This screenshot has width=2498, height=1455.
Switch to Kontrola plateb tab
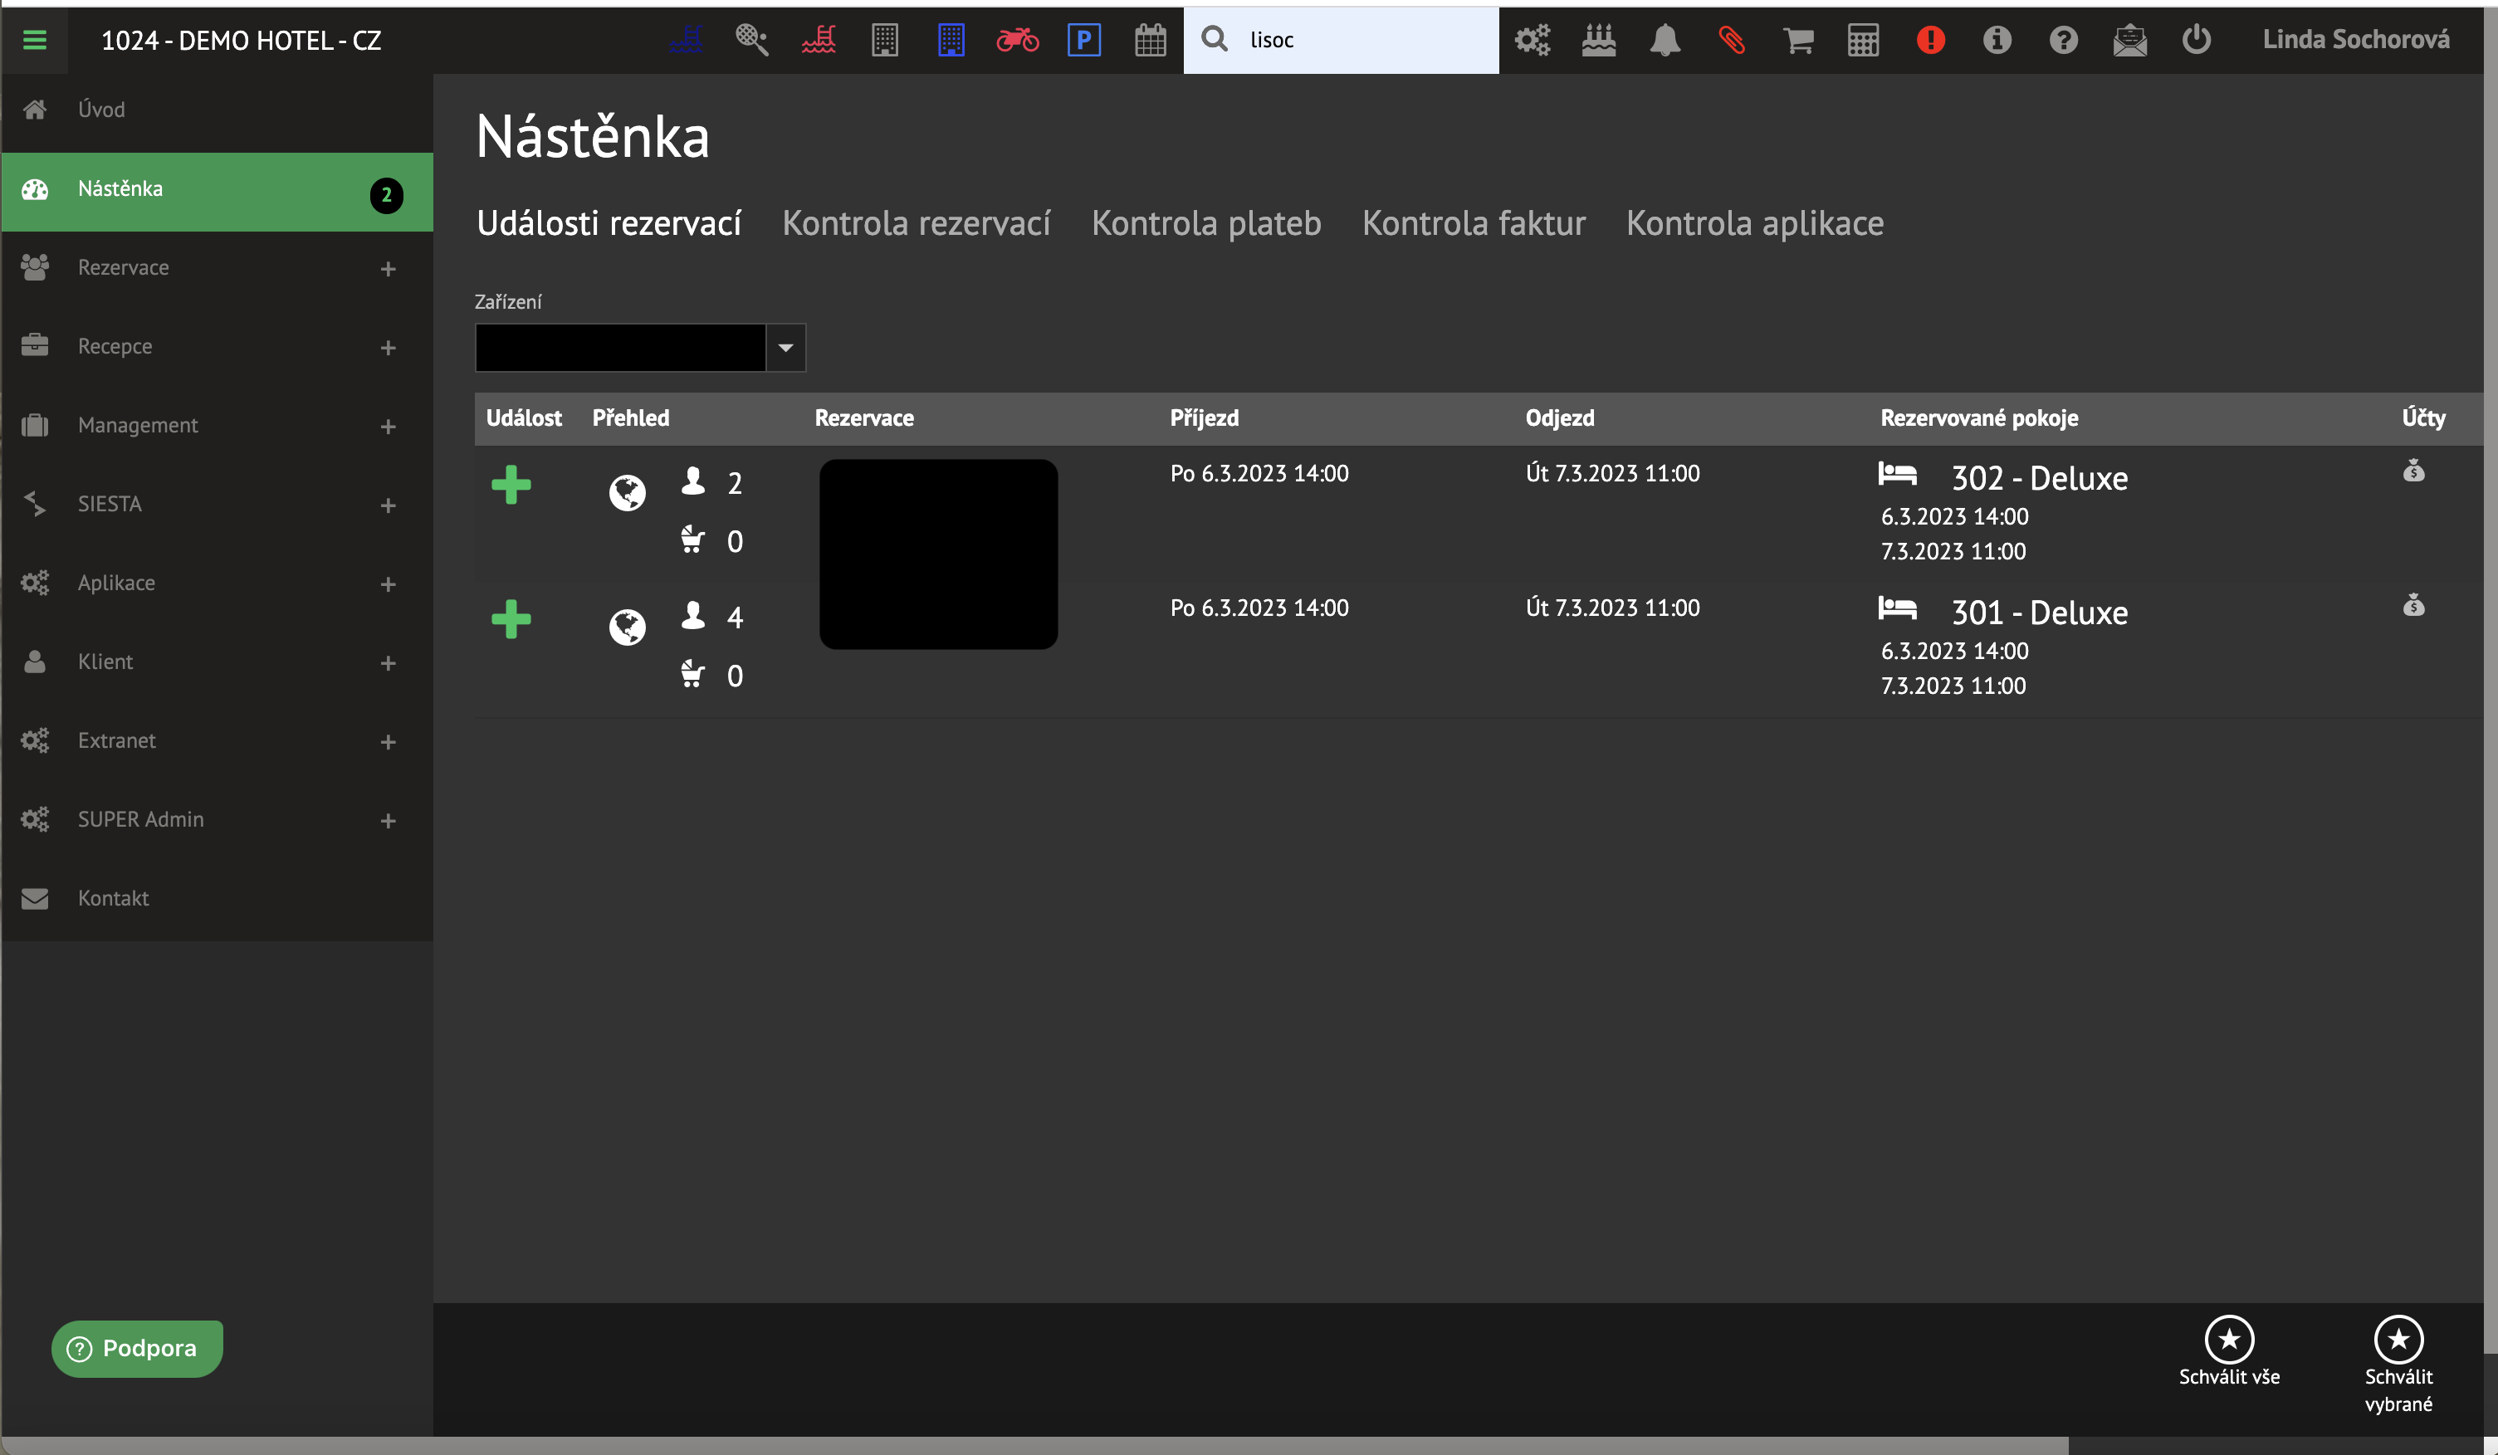point(1205,223)
